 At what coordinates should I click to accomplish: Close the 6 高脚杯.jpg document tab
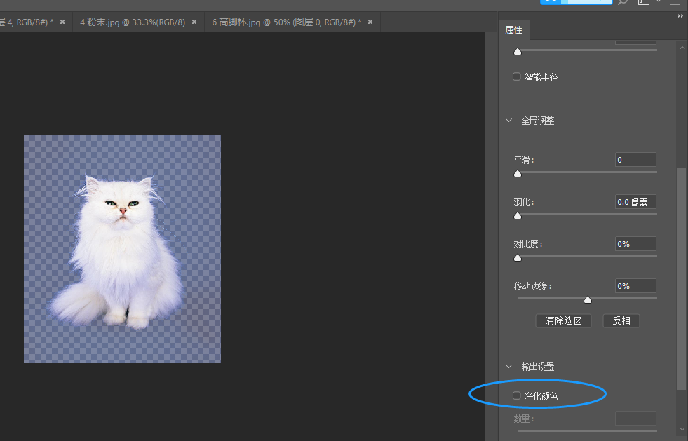(x=370, y=22)
